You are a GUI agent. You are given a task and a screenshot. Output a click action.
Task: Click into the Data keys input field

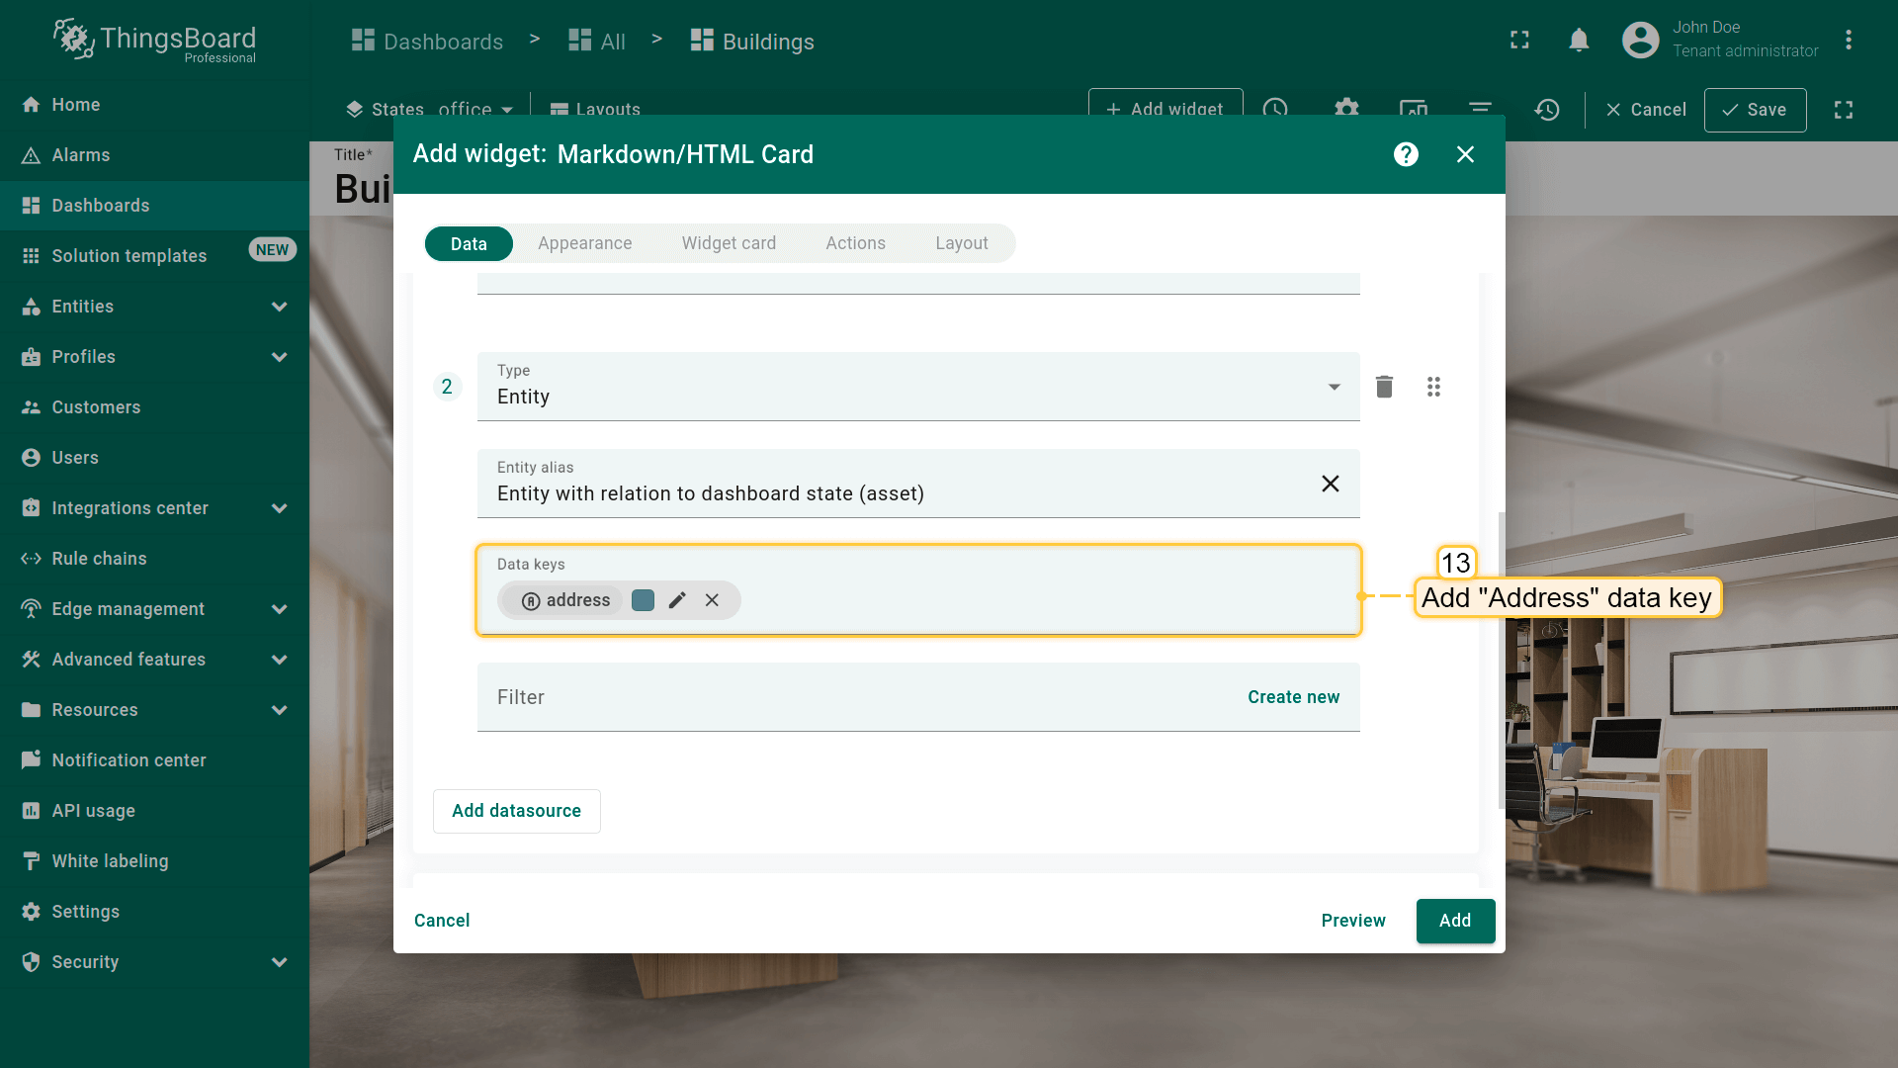click(1038, 600)
